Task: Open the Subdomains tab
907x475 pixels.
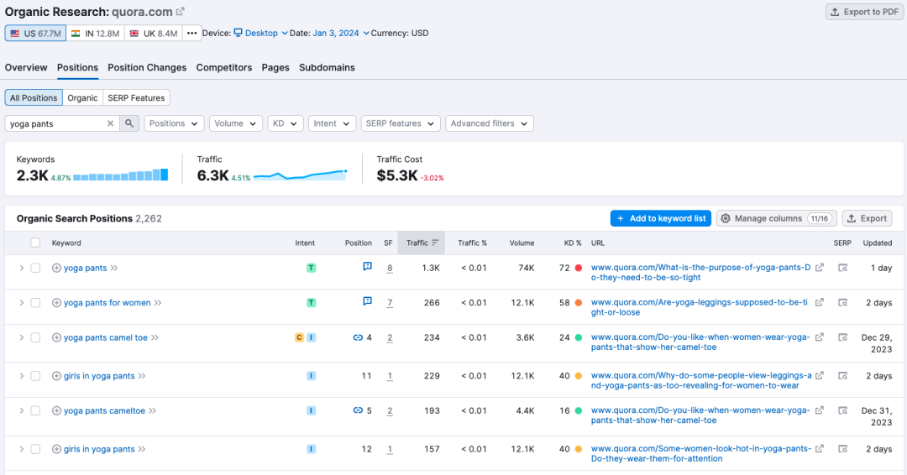Action: (x=327, y=68)
